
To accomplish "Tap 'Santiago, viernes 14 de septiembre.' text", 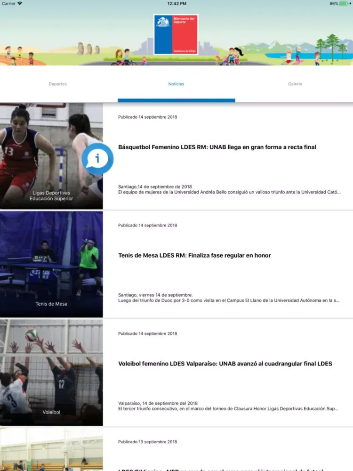I will coord(155,295).
